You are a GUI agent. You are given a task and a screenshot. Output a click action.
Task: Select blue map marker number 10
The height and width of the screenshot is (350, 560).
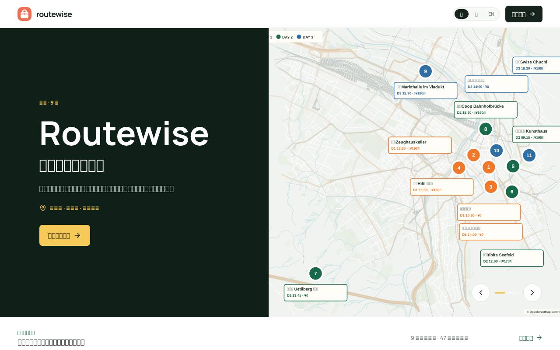coord(497,150)
